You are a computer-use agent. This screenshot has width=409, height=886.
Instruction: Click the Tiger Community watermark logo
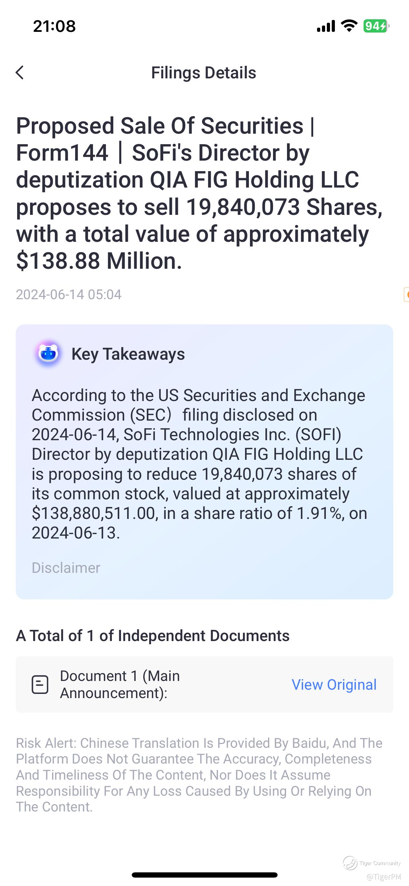tap(350, 863)
